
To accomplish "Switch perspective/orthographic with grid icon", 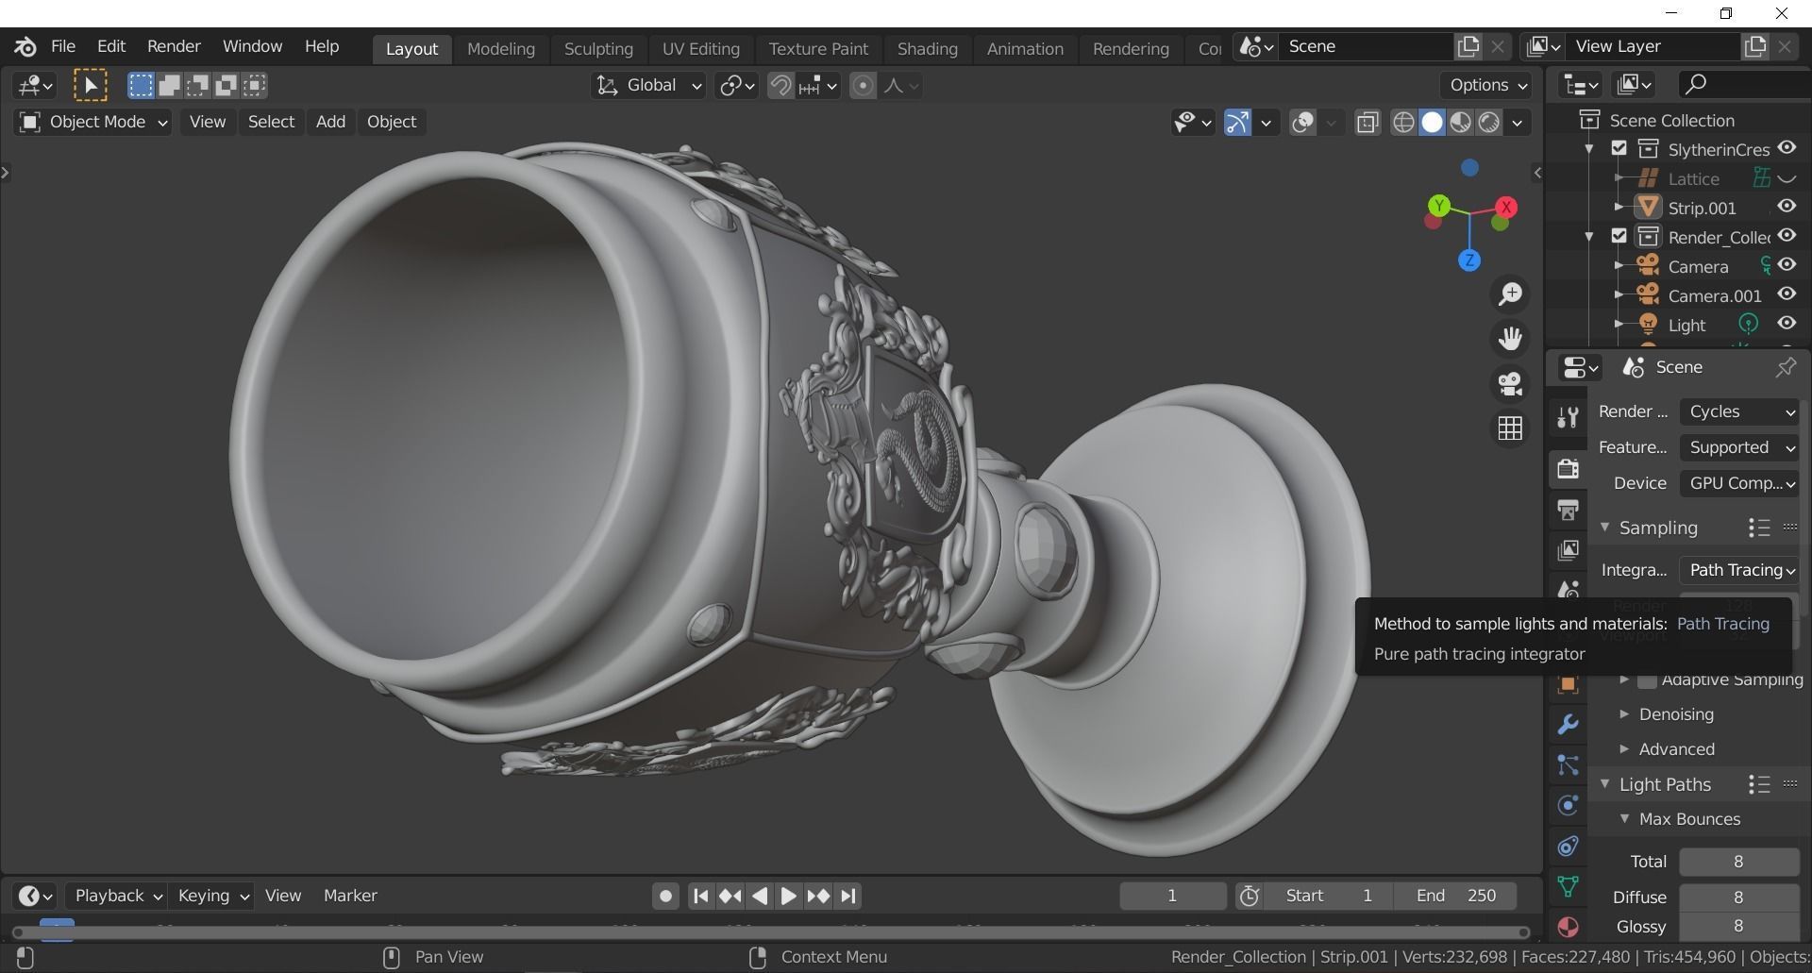I will point(1510,428).
